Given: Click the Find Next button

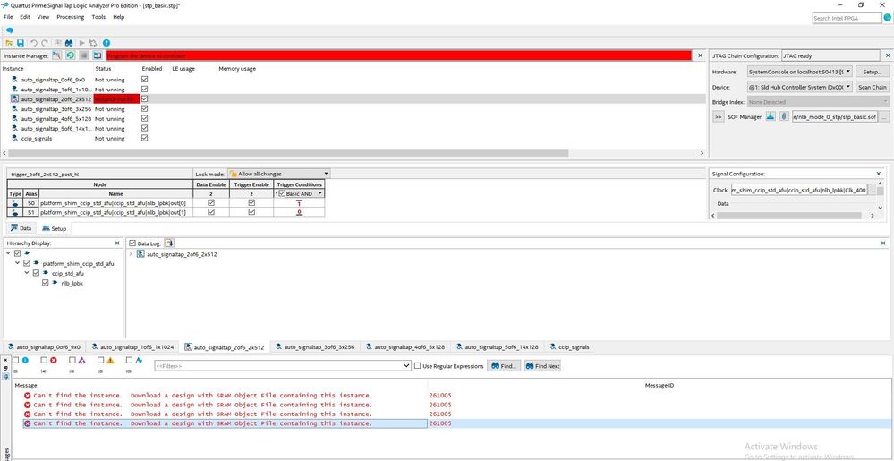Looking at the screenshot, I should click(x=543, y=366).
